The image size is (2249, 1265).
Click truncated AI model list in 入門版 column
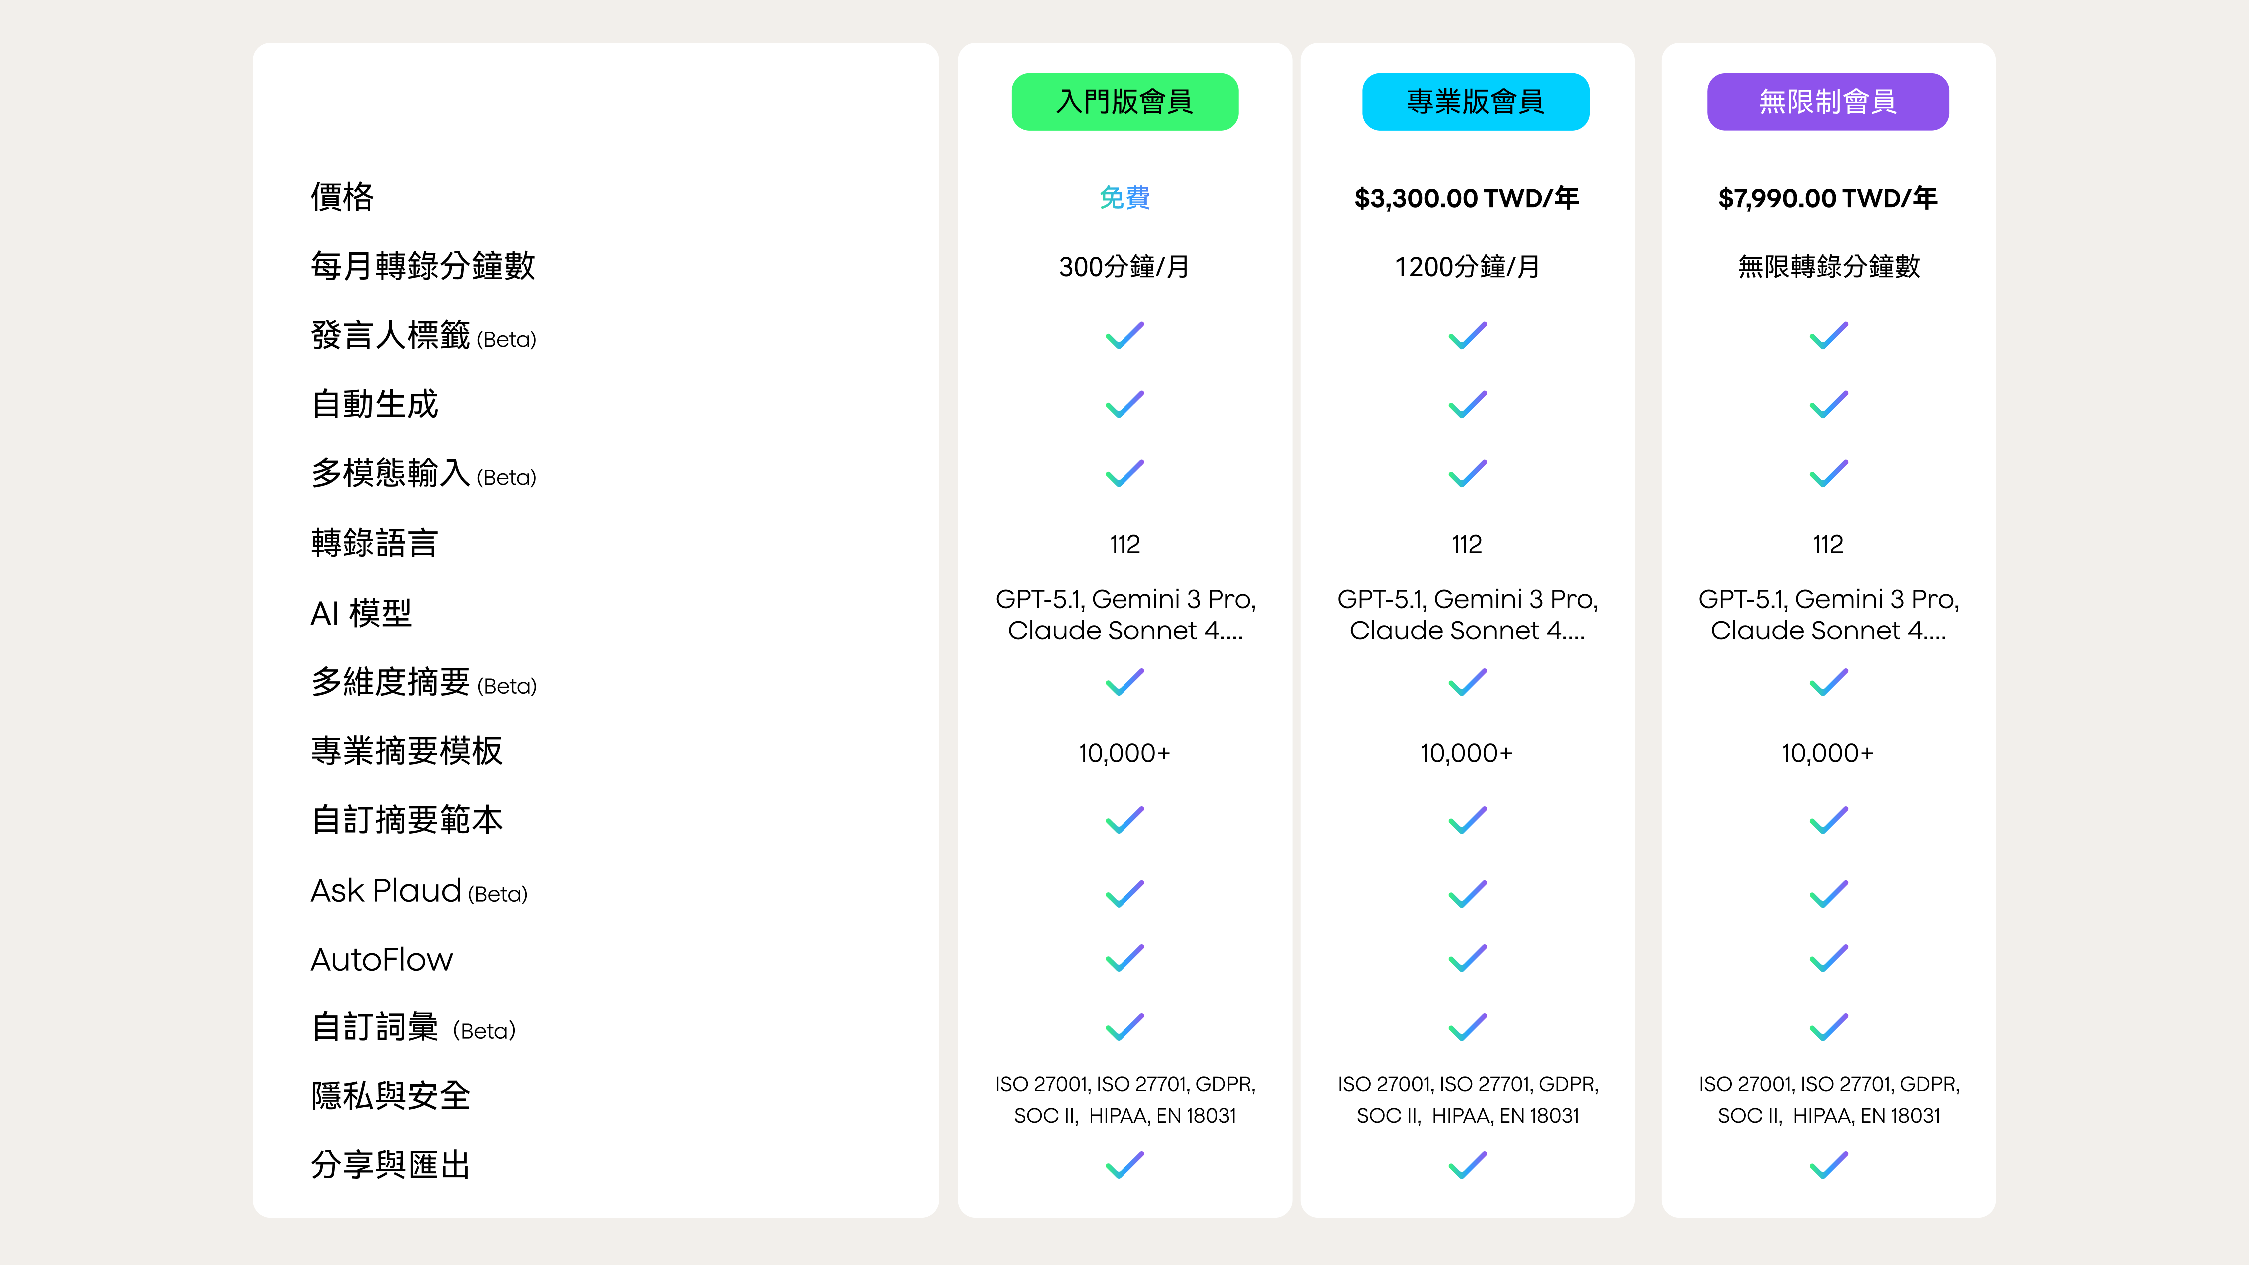[1124, 615]
